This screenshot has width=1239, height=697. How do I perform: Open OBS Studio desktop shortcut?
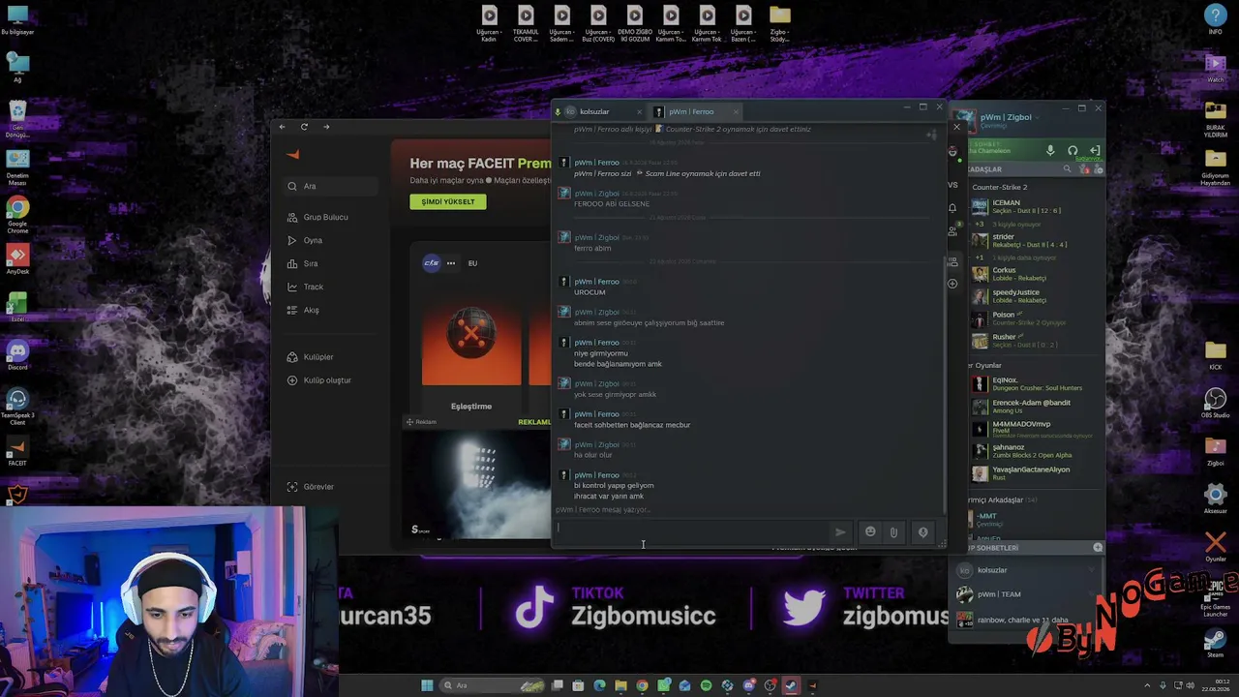click(x=1215, y=403)
